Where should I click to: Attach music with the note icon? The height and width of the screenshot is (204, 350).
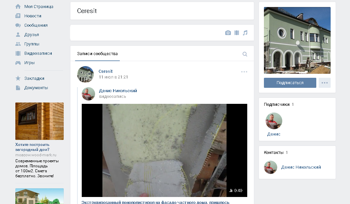coord(245,33)
